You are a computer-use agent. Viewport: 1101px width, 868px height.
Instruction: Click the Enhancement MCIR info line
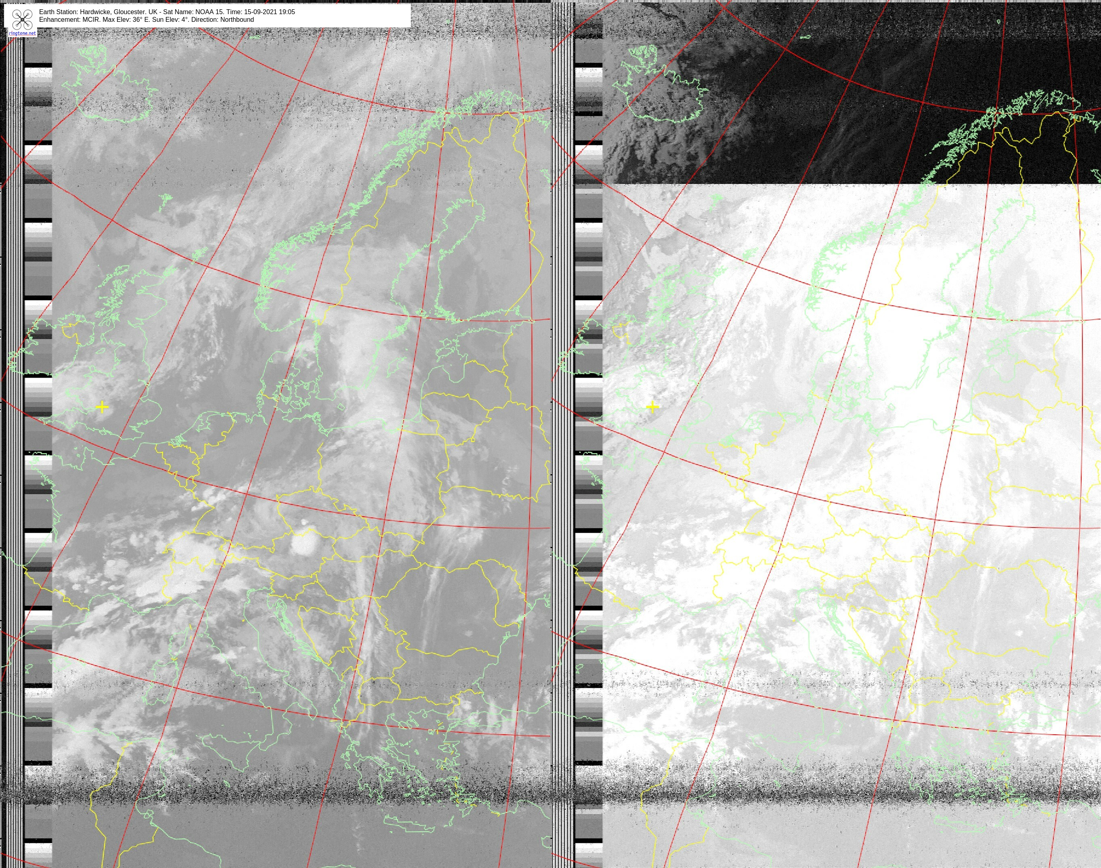[146, 20]
